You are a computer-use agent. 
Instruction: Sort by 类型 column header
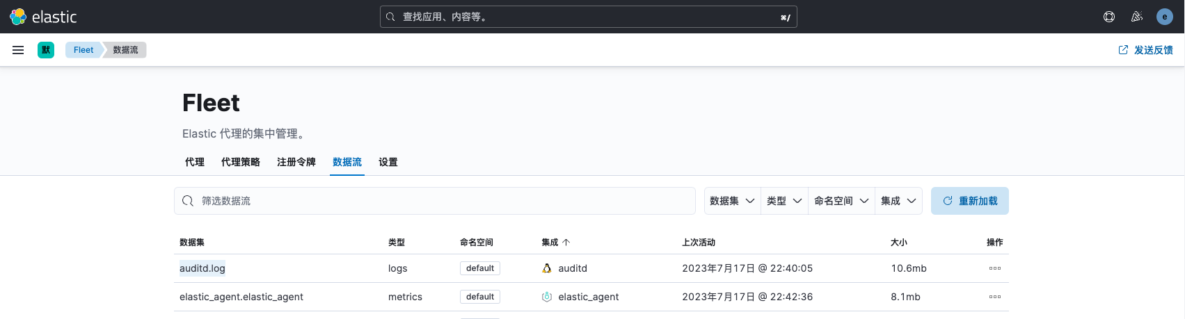pos(397,243)
